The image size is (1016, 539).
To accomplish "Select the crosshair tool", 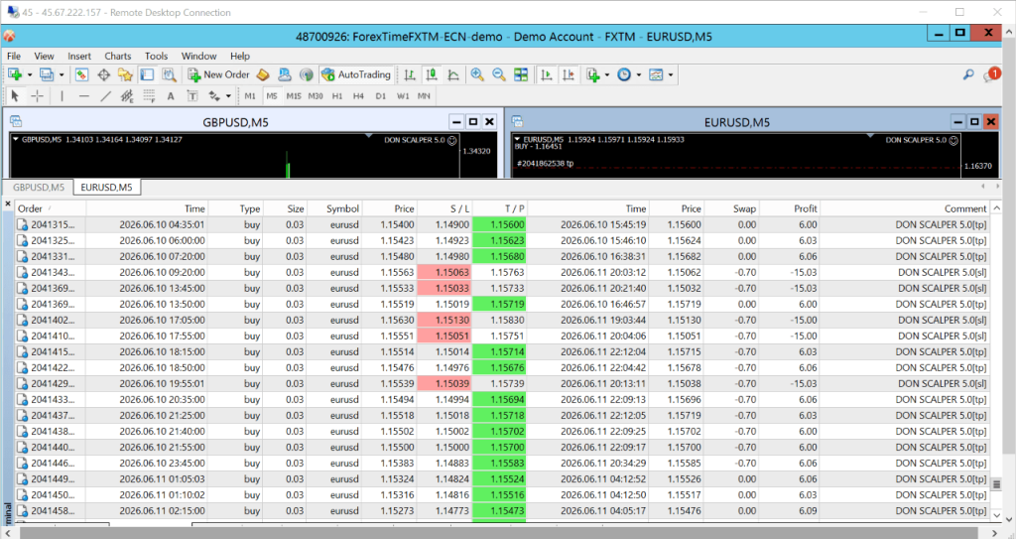I will point(38,96).
